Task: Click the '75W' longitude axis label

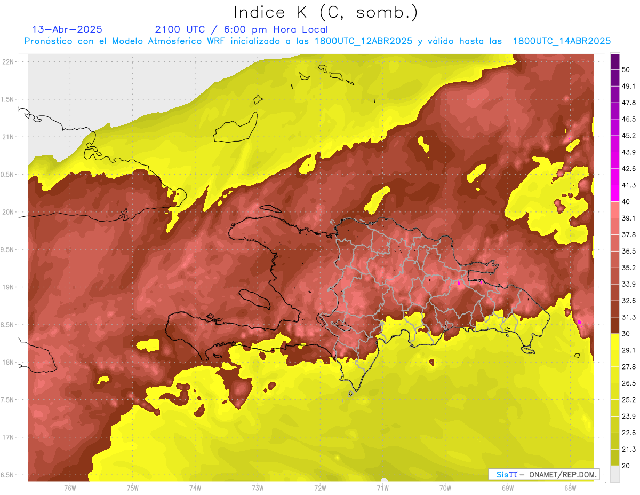Action: coord(133,488)
